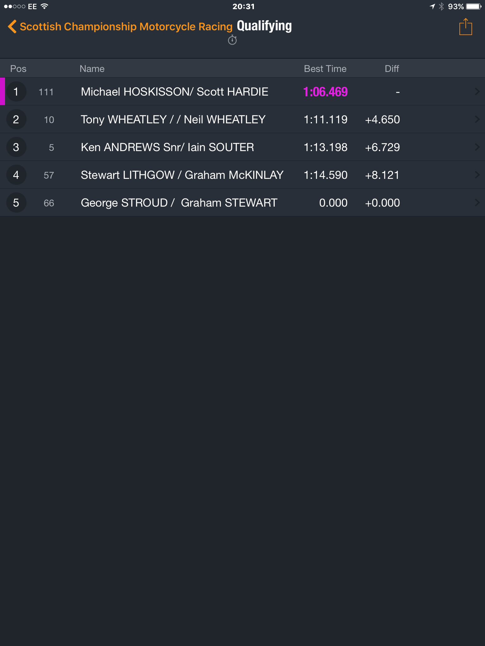Tap position 1 circle badge

point(16,91)
